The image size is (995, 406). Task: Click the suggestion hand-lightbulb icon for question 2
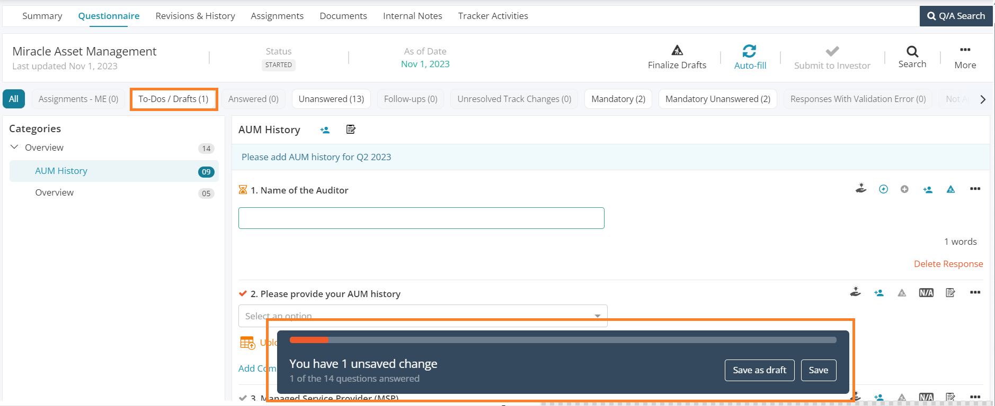coord(856,292)
